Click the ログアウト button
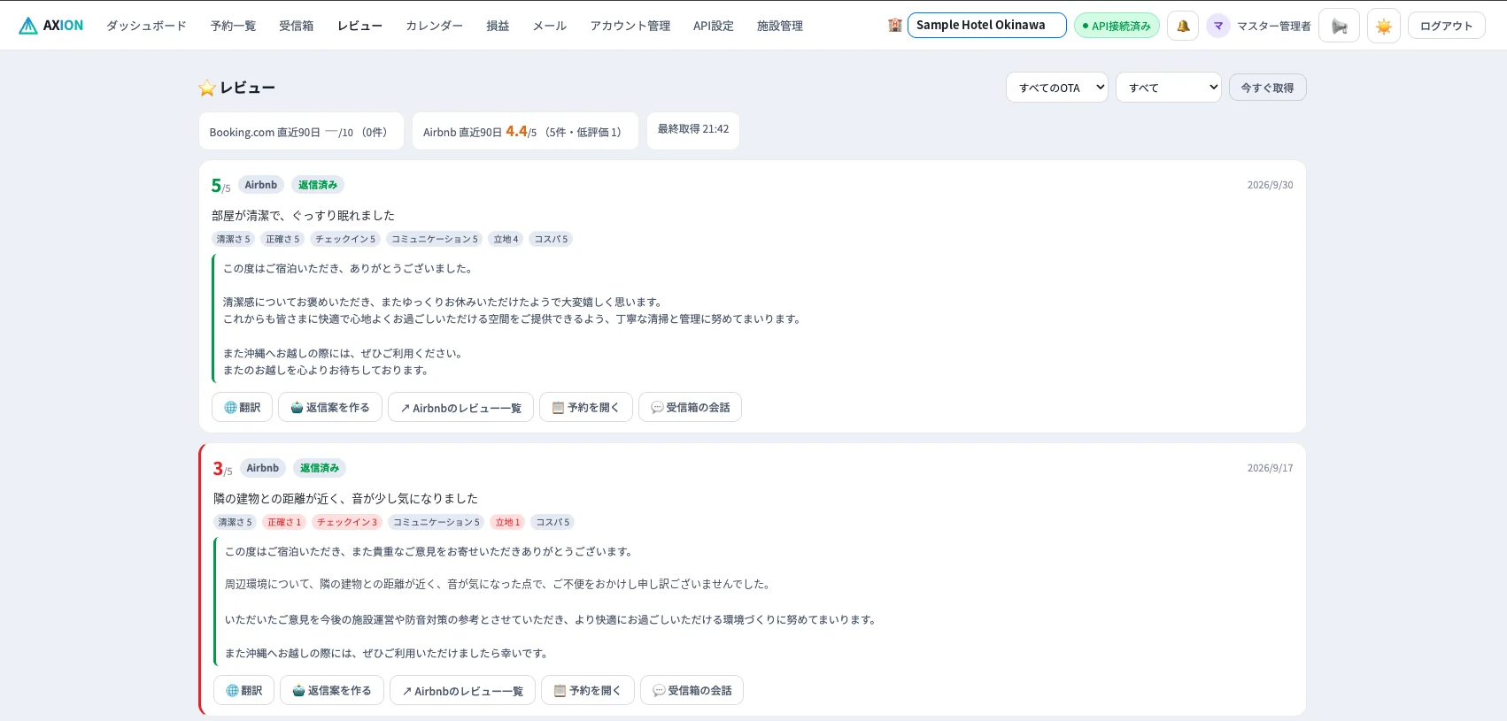The height and width of the screenshot is (721, 1507). pyautogui.click(x=1446, y=26)
